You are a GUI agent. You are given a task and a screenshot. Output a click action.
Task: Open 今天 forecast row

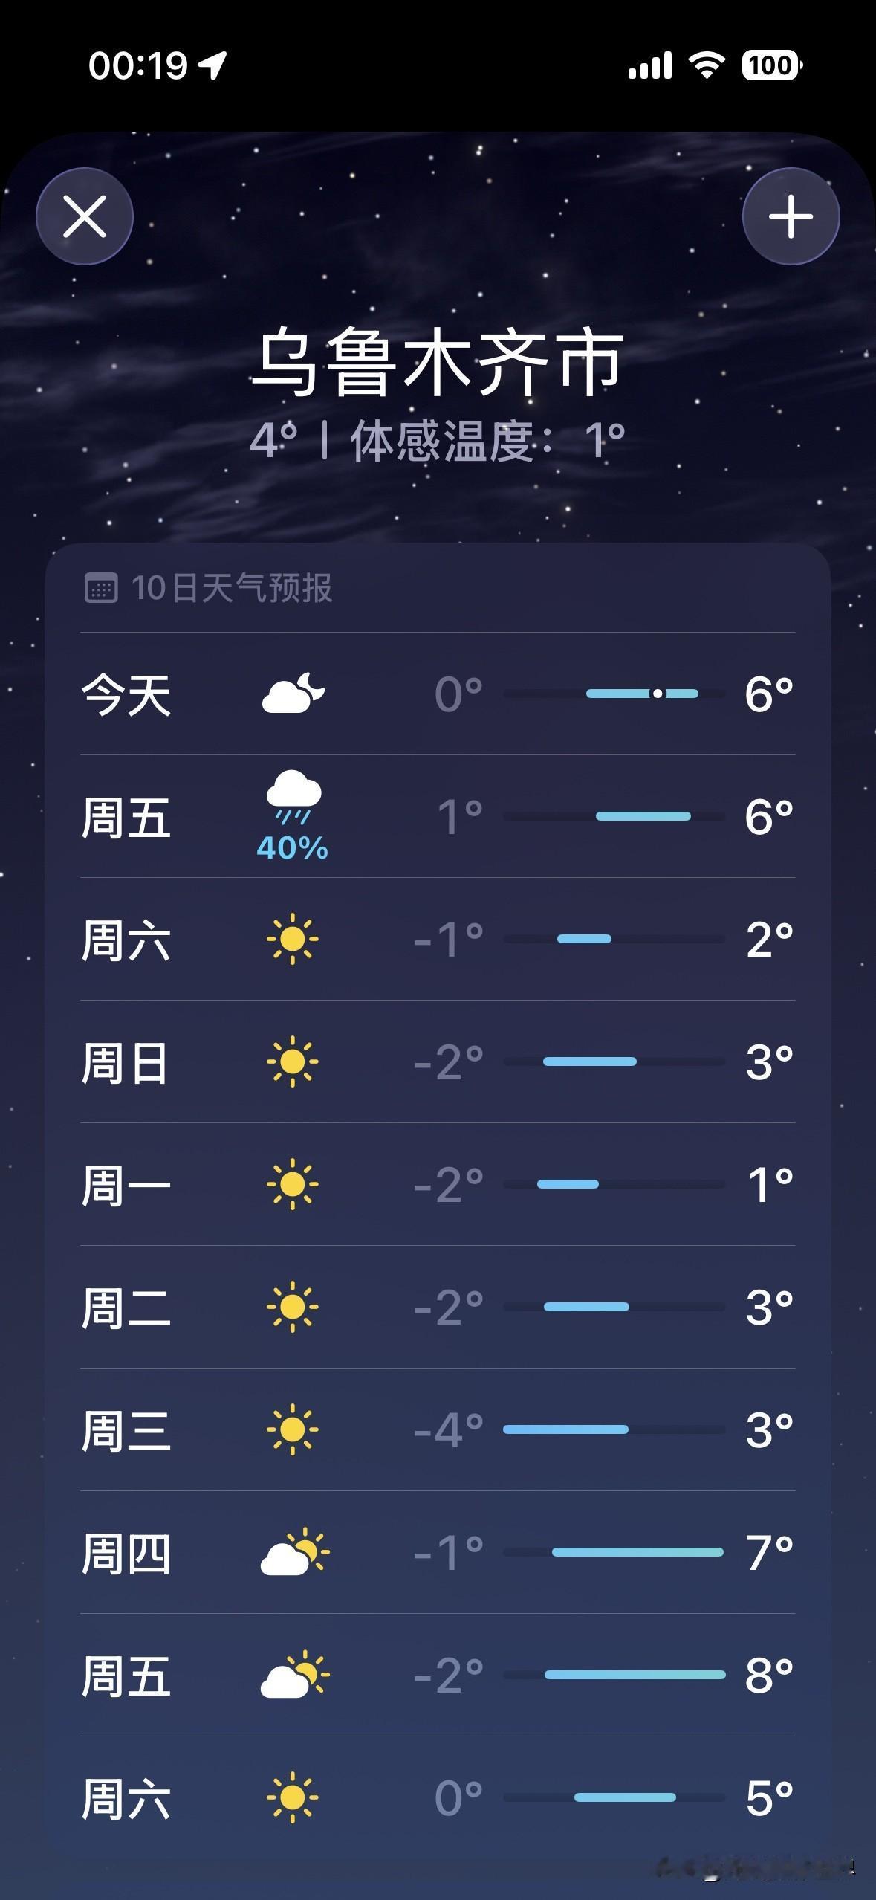point(438,694)
